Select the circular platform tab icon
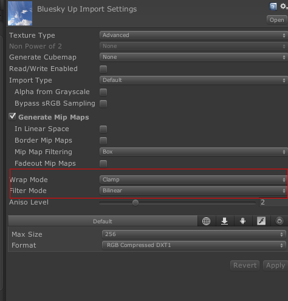 (279, 221)
